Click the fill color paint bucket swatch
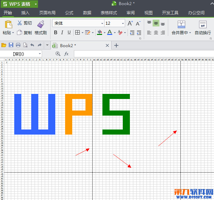The width and height of the screenshot is (214, 200). pos(99,33)
